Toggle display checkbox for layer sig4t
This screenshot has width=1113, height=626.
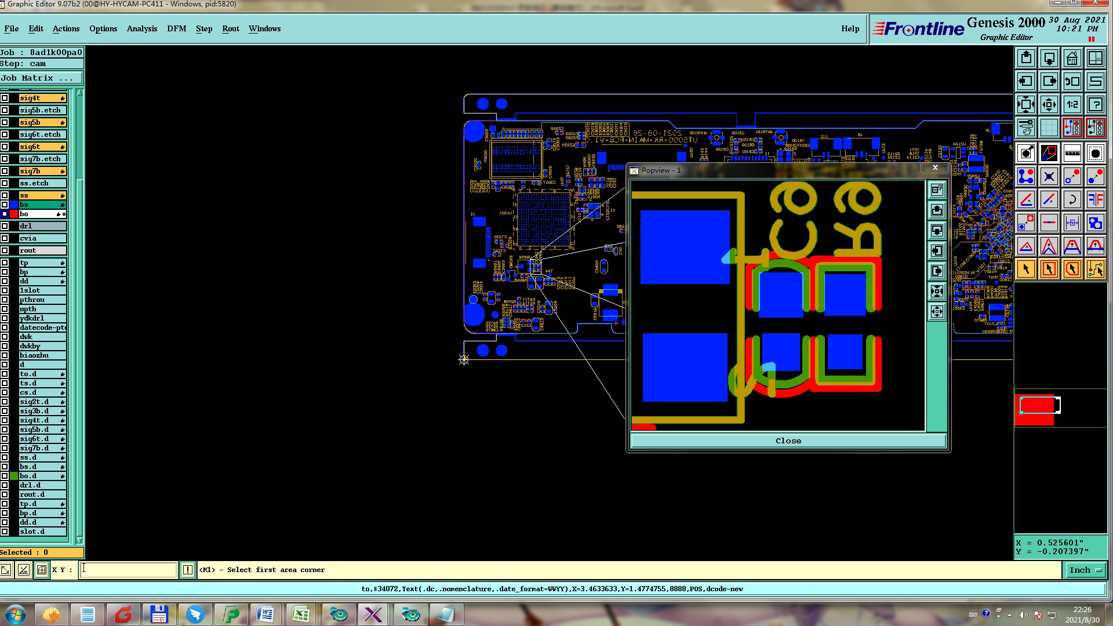coord(5,98)
